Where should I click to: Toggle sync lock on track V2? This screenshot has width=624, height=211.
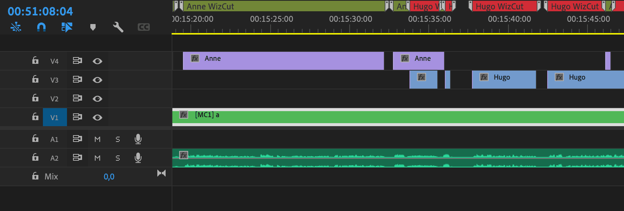tap(78, 98)
